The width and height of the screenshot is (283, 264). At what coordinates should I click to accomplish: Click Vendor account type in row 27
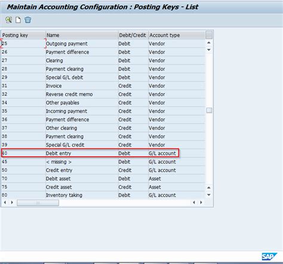(177, 60)
